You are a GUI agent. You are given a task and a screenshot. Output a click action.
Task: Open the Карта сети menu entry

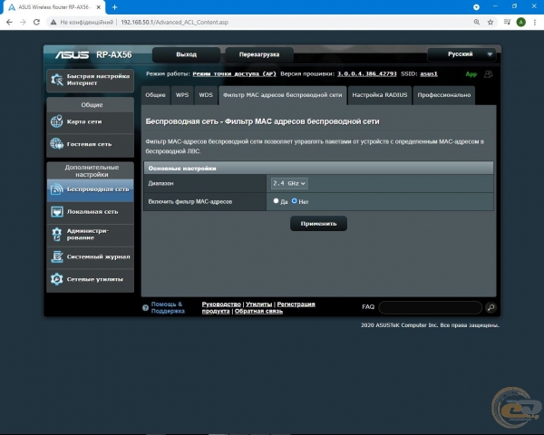pyautogui.click(x=90, y=121)
